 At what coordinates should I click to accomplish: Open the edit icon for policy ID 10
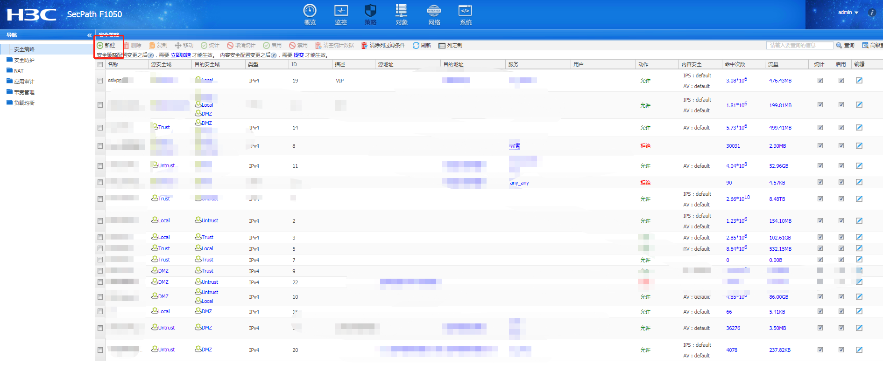(859, 297)
